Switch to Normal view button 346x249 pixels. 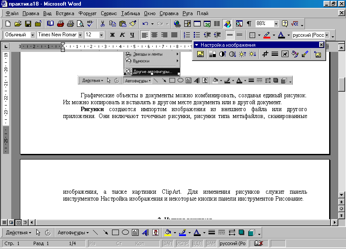coord(4,222)
